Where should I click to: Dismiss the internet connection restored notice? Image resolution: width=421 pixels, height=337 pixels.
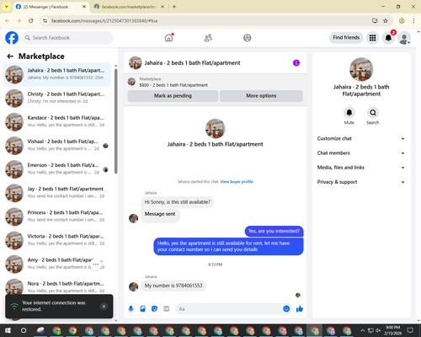(x=104, y=306)
